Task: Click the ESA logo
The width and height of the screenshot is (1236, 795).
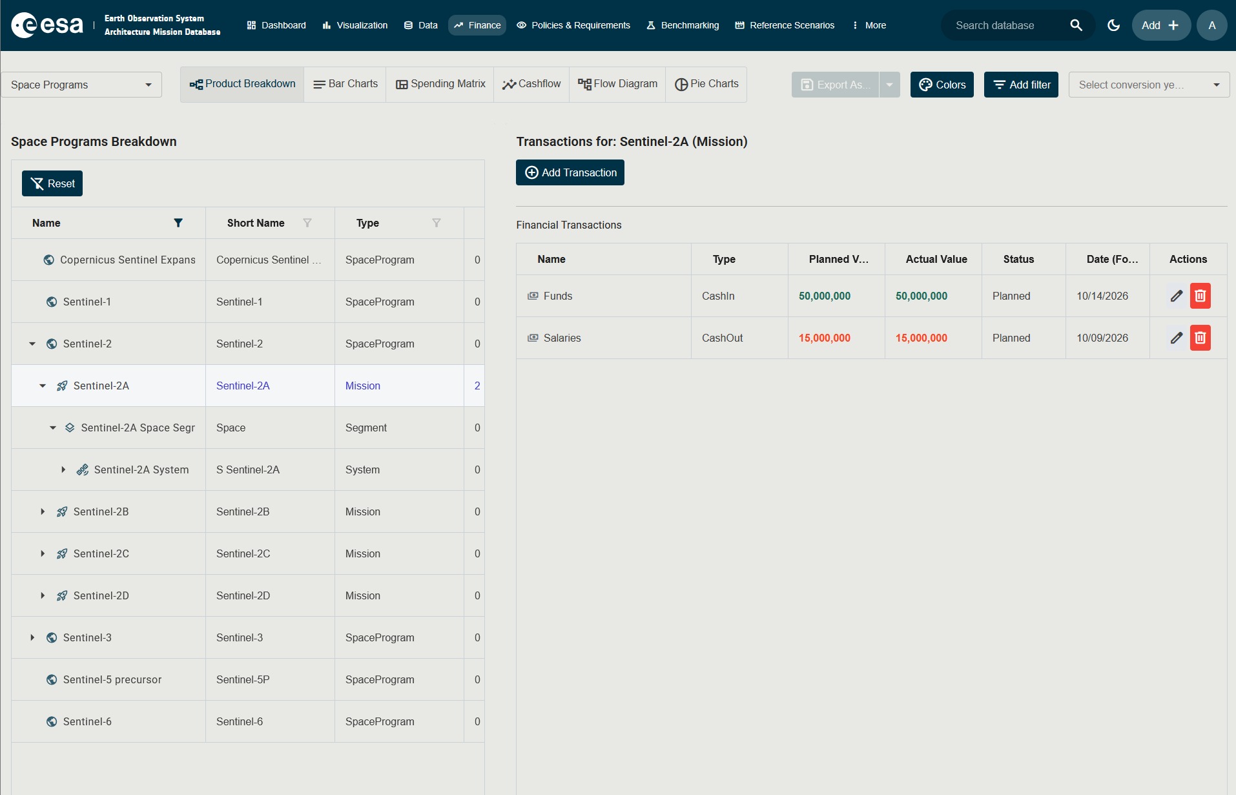Action: click(47, 25)
